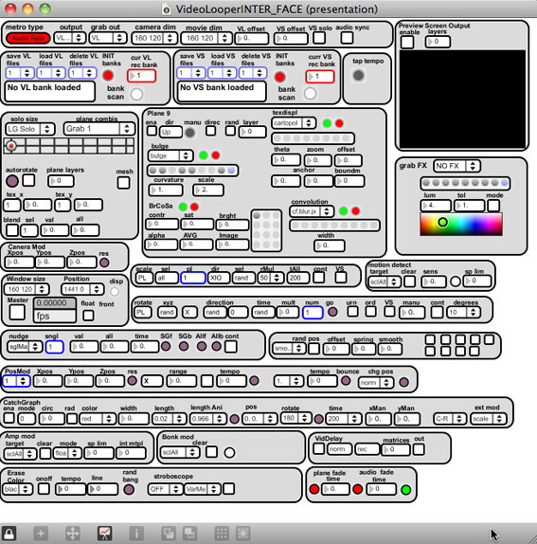Click the VL bank scan toggle circle

[x=136, y=94]
